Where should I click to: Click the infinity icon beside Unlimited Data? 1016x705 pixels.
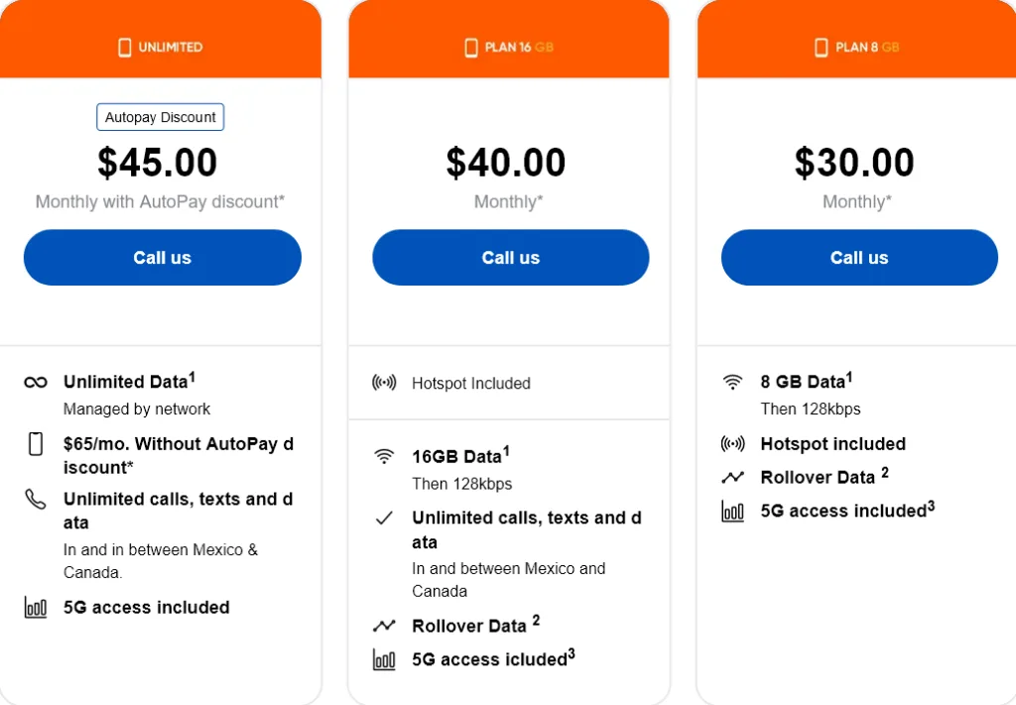(35, 381)
